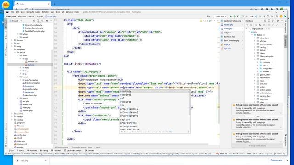Select composer.json in project tree
The height and width of the screenshot is (165, 294).
pyautogui.click(x=23, y=129)
